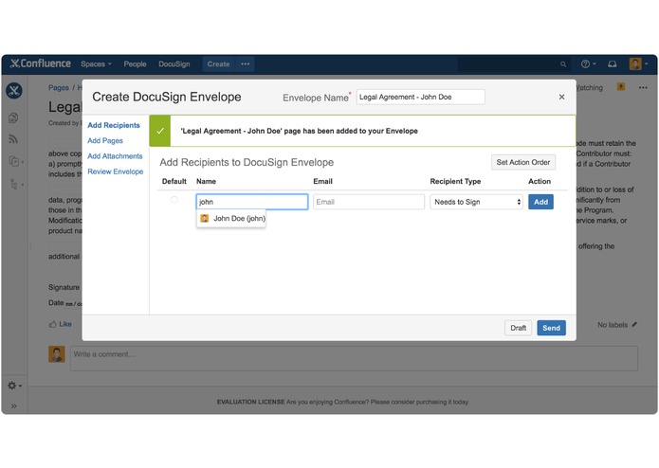
Task: Click the recipient Name input field
Action: coord(252,202)
